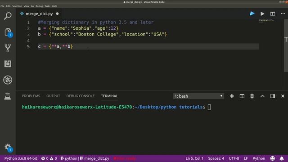Maximize the panel with up chevron
288x162 pixels.
coord(262,96)
